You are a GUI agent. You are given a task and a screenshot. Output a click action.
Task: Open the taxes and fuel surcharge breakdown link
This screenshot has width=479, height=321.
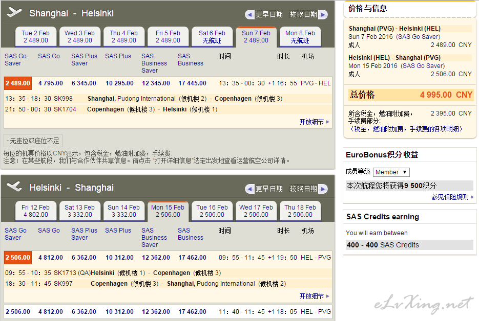tap(406, 129)
